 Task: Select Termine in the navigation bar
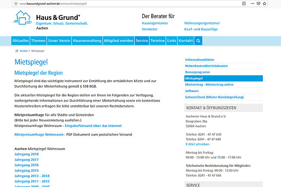click(x=157, y=41)
